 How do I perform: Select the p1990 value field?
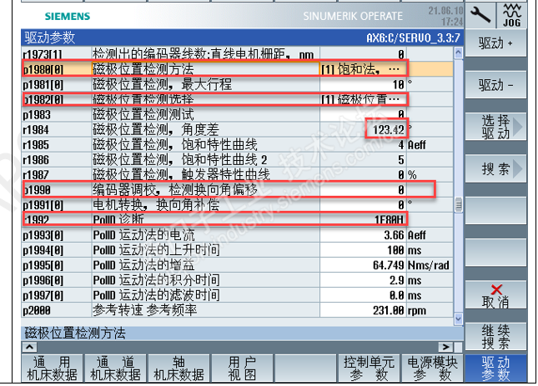point(364,189)
